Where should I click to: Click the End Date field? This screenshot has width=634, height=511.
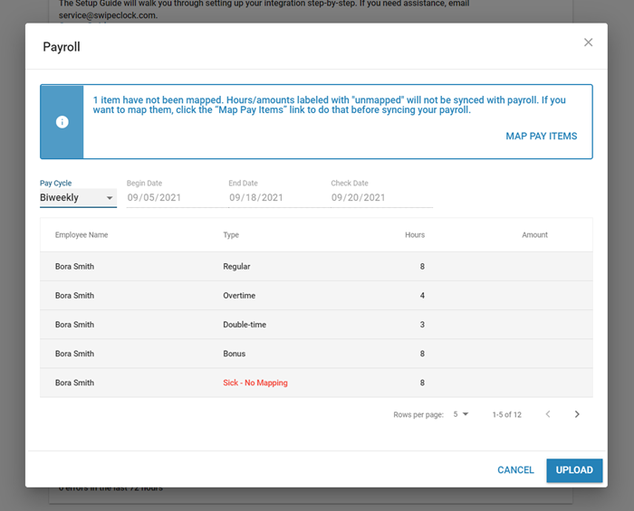point(274,198)
